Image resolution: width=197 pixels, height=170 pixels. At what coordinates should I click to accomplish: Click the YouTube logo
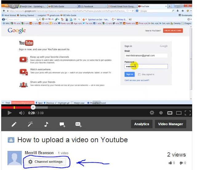point(26,43)
